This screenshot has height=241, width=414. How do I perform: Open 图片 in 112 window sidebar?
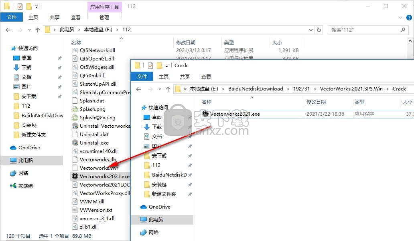pyautogui.click(x=26, y=86)
